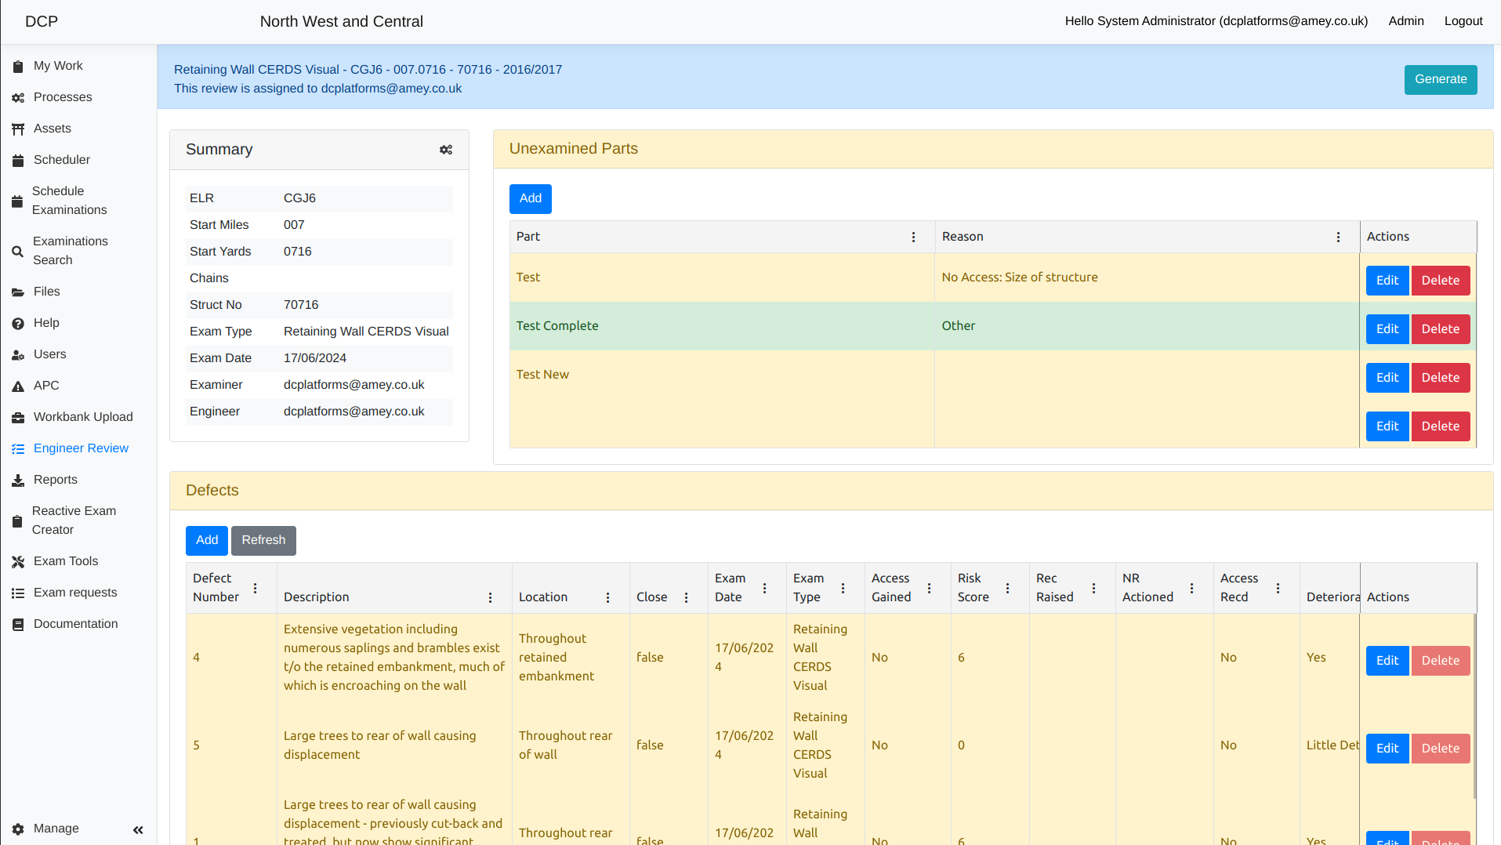
Task: Open the Manage menu item
Action: pos(56,829)
